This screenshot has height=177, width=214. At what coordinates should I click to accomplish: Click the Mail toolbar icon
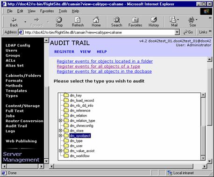[x=173, y=22]
